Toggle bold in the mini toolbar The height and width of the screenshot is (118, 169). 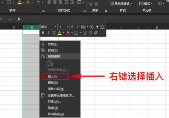click(43, 33)
